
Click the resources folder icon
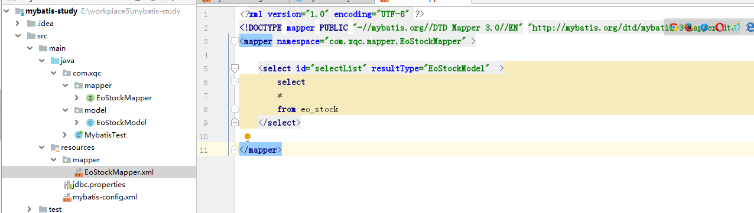(x=54, y=148)
